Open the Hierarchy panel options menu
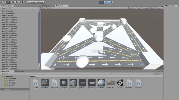Screen dimensions: 179x100 (39, 6)
